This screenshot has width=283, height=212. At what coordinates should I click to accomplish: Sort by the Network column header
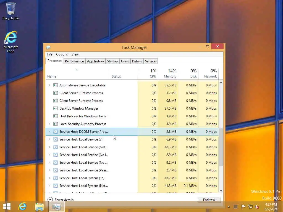(208, 74)
